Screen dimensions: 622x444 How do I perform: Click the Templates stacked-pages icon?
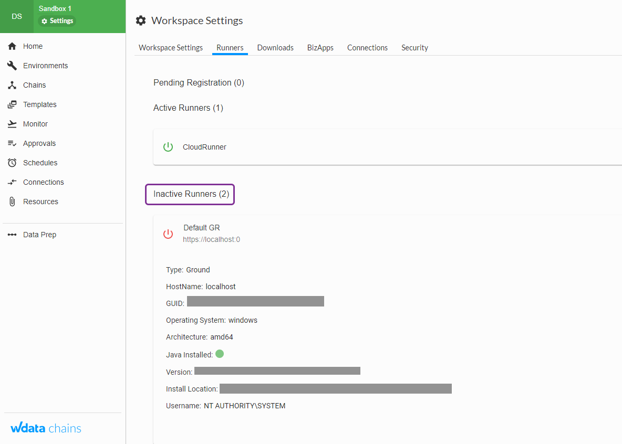click(12, 104)
